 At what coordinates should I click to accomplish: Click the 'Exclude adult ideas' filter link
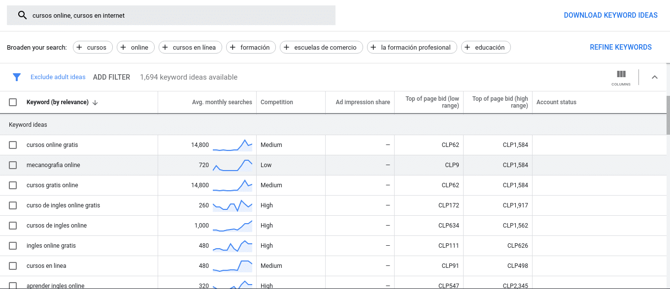point(58,77)
